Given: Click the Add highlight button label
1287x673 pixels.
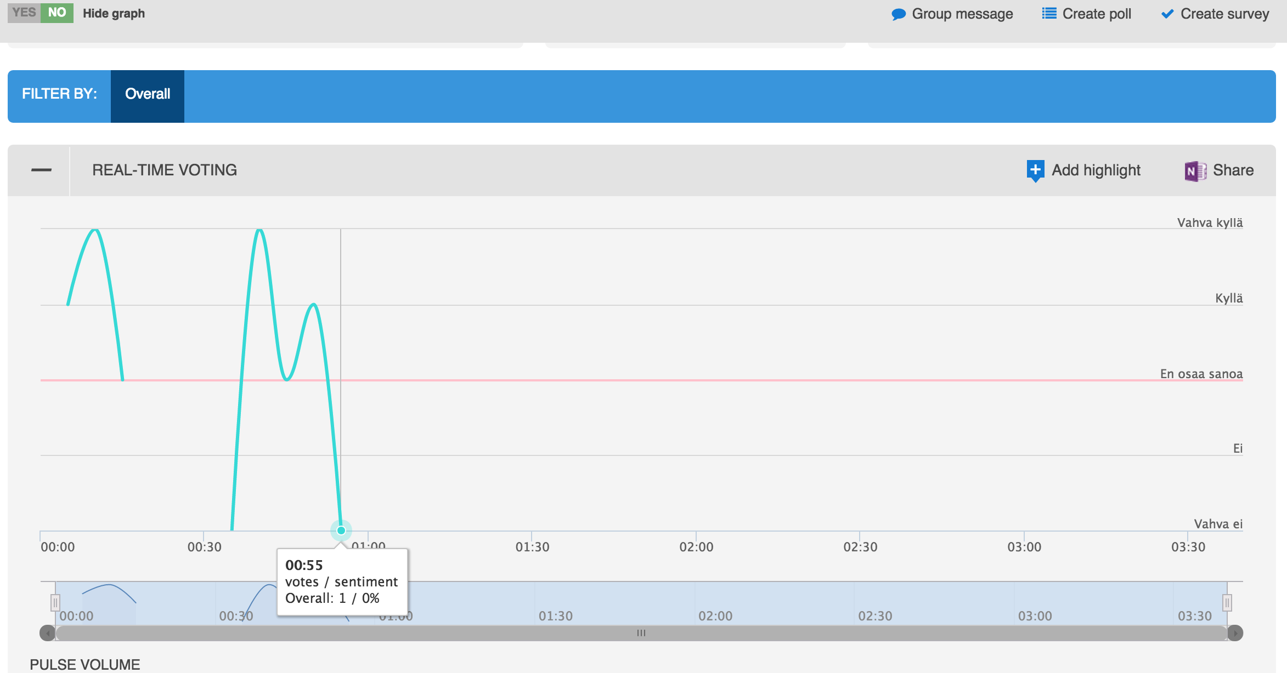Looking at the screenshot, I should tap(1096, 170).
